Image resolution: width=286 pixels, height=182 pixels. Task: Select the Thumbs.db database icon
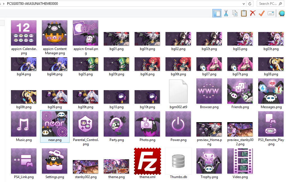tap(178, 161)
